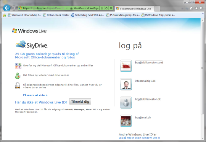
Task: Click the browser Forward arrow button
Action: (14, 8)
